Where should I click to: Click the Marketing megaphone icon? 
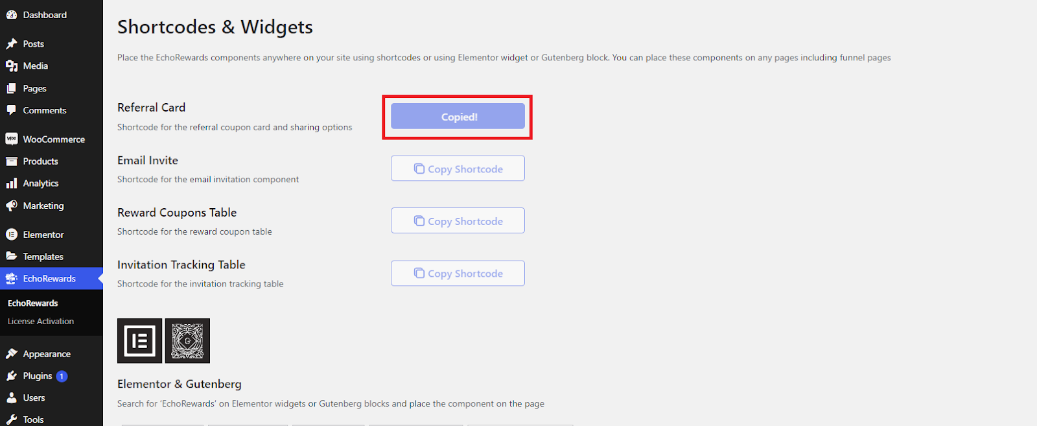(x=12, y=206)
